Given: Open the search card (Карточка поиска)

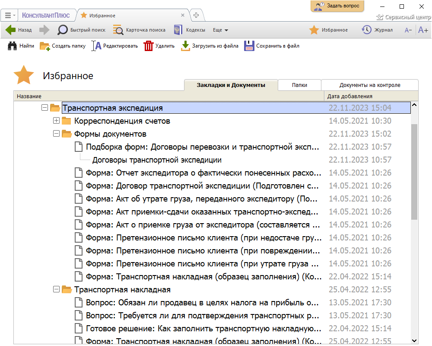Looking at the screenshot, I should (140, 30).
